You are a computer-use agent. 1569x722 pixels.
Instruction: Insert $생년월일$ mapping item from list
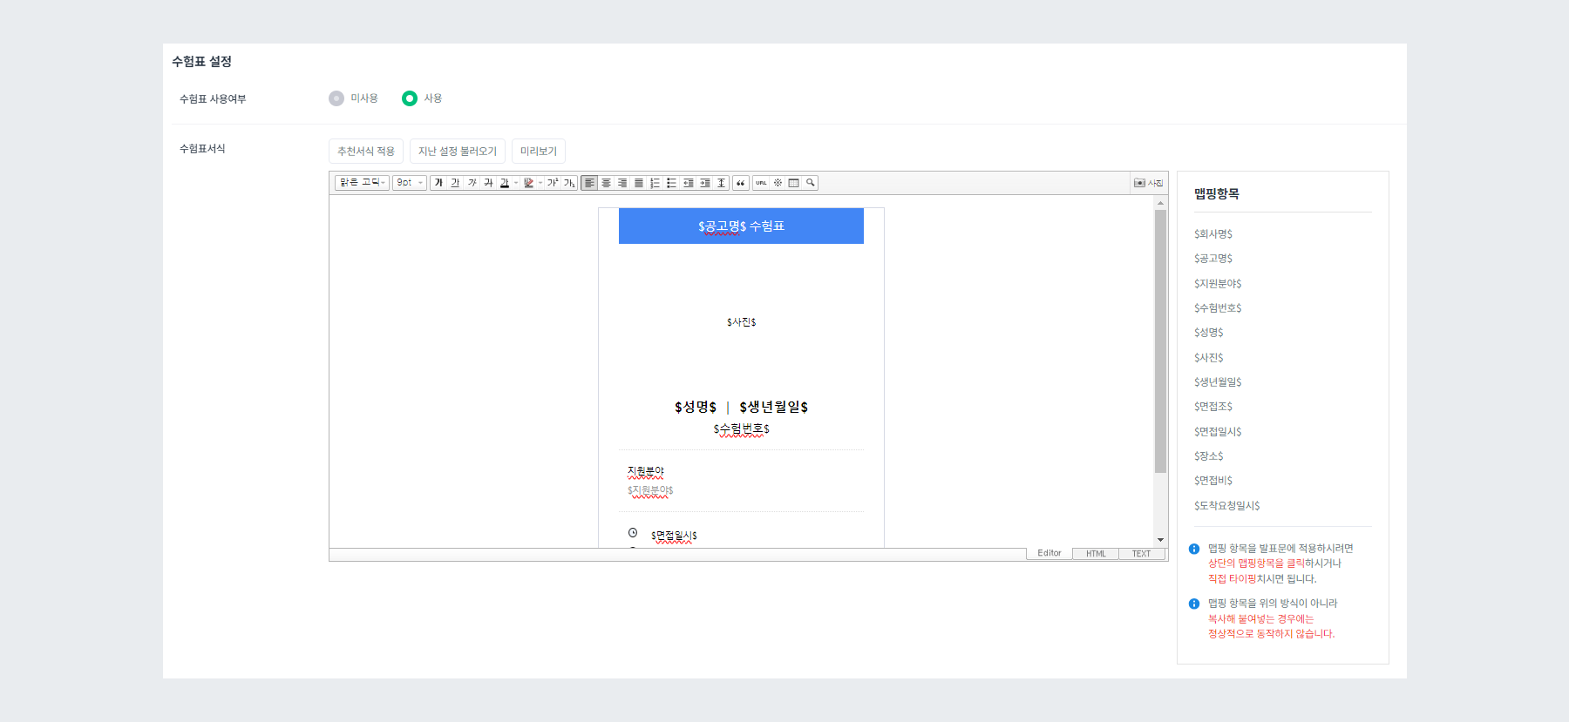tap(1218, 382)
